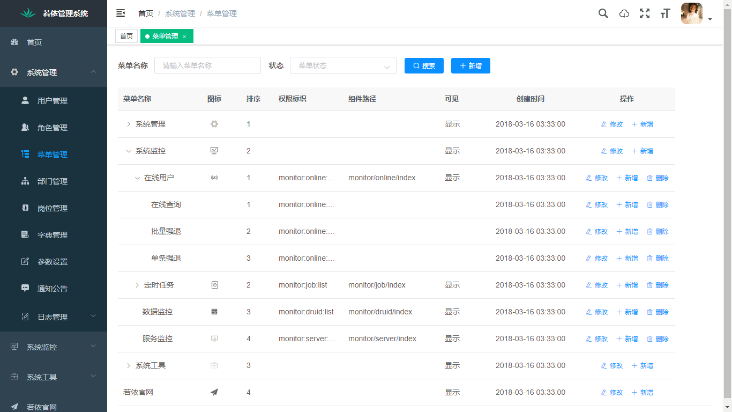Expand the 日志管理 sidebar submenu
This screenshot has height=412, width=732.
pyautogui.click(x=93, y=317)
